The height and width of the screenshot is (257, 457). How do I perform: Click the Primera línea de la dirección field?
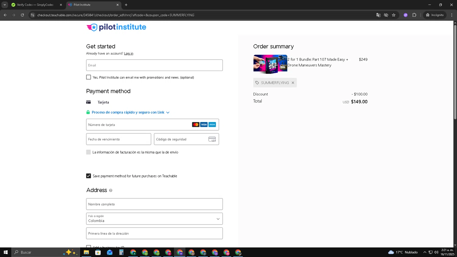(x=154, y=233)
